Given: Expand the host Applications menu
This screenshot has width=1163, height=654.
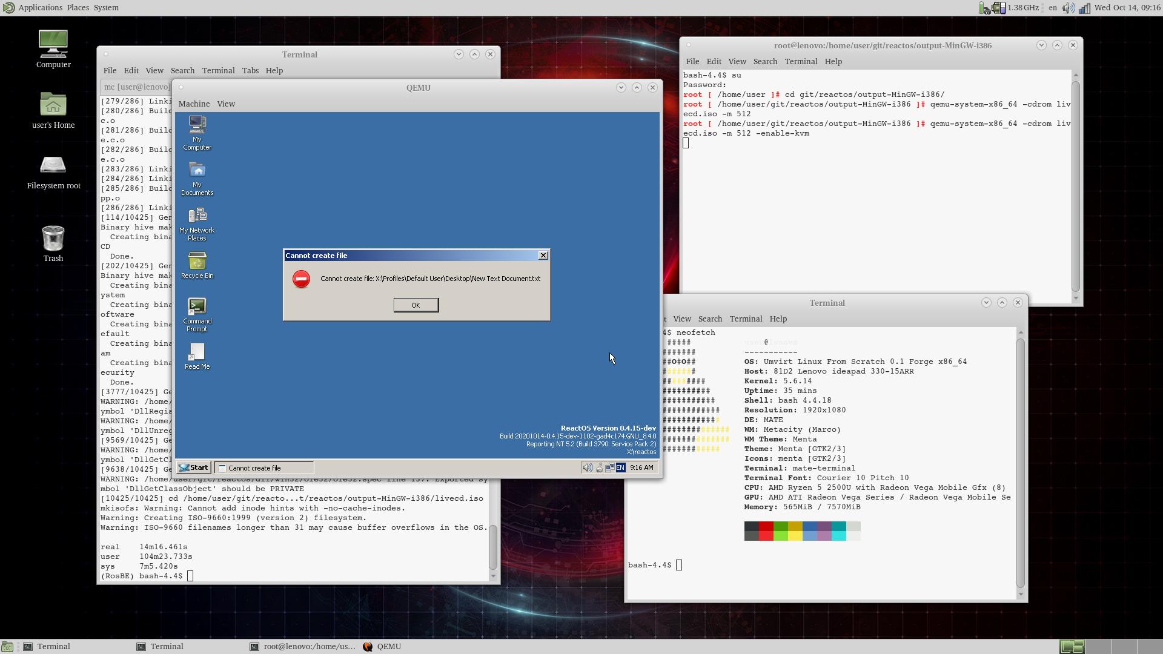Looking at the screenshot, I should 40,8.
